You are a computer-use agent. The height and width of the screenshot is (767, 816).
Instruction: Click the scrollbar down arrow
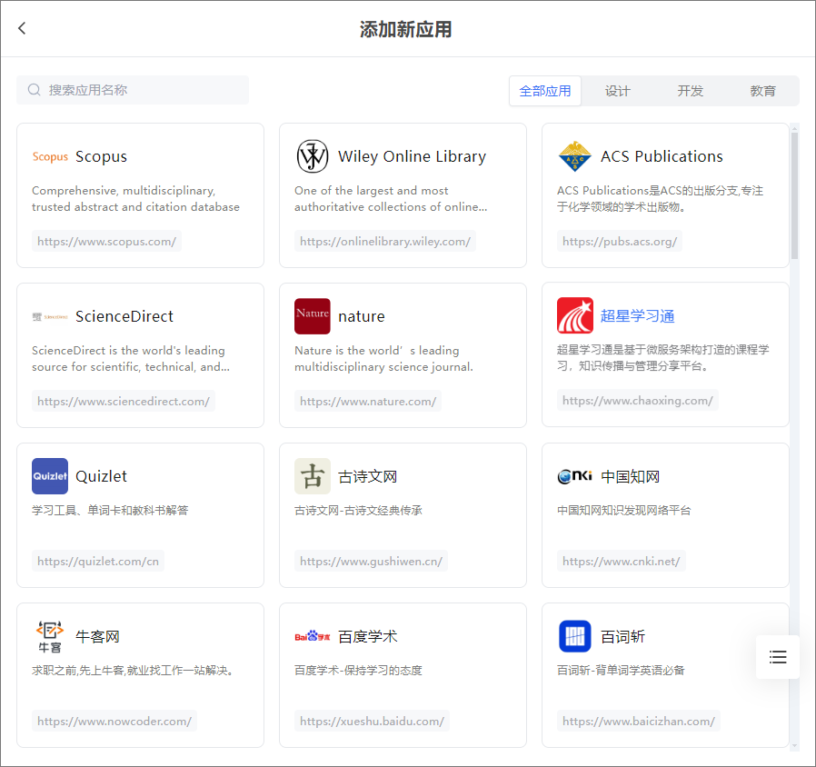(x=794, y=746)
